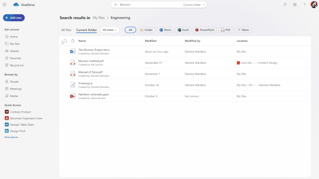
Task: Toggle the Excel file type filter
Action: click(183, 30)
